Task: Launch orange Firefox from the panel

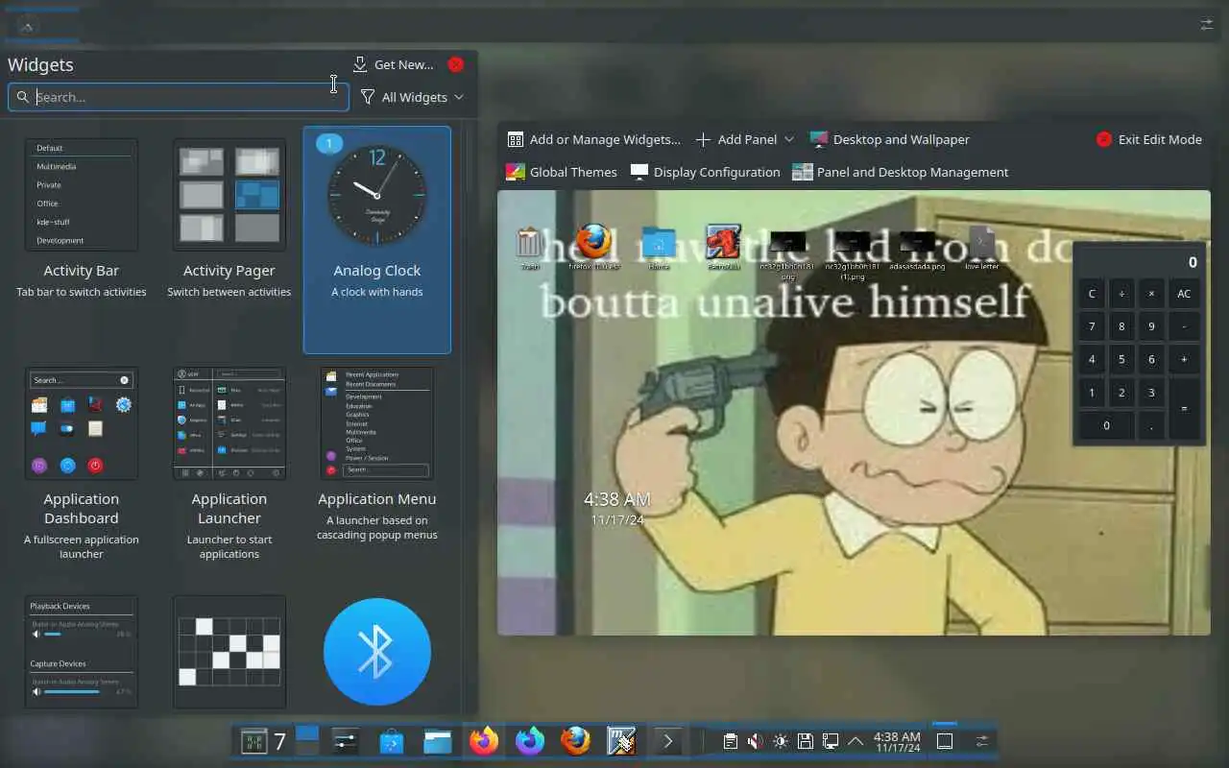Action: pyautogui.click(x=484, y=741)
